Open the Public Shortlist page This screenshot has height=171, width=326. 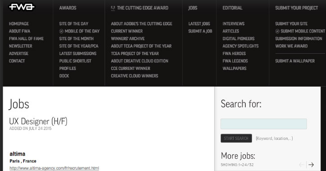pyautogui.click(x=75, y=61)
